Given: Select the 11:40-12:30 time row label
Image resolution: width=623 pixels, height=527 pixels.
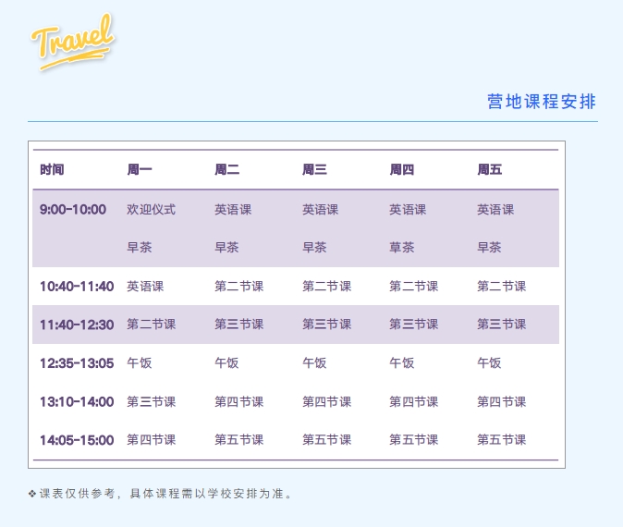Looking at the screenshot, I should tap(77, 325).
